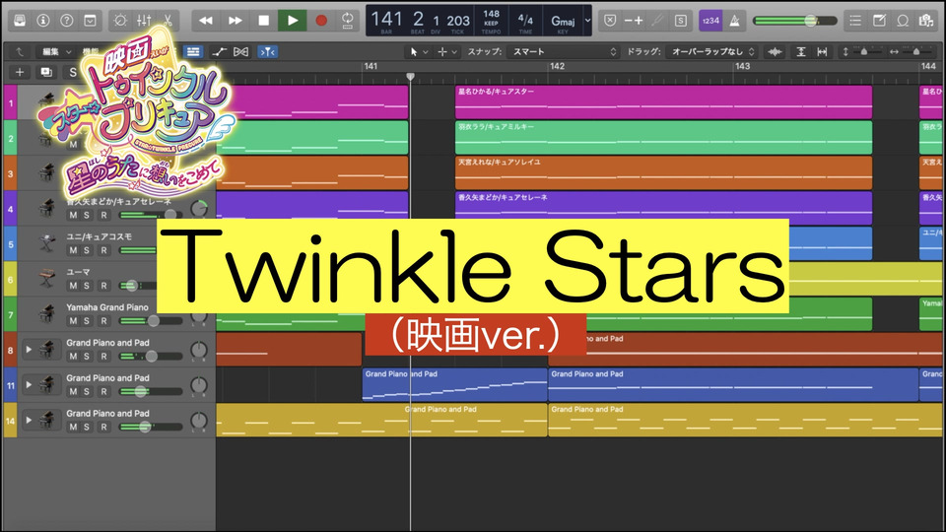
Task: Expand track 8 Grand Piano and Pad
Action: [29, 349]
